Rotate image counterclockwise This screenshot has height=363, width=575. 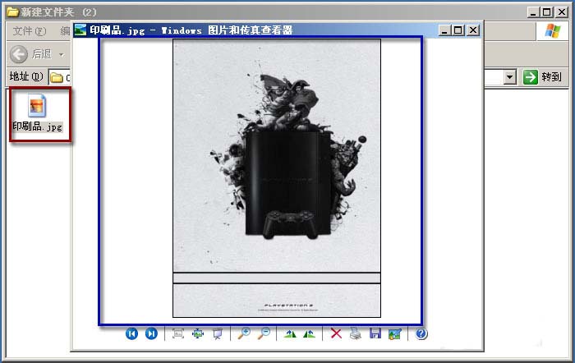(x=309, y=333)
